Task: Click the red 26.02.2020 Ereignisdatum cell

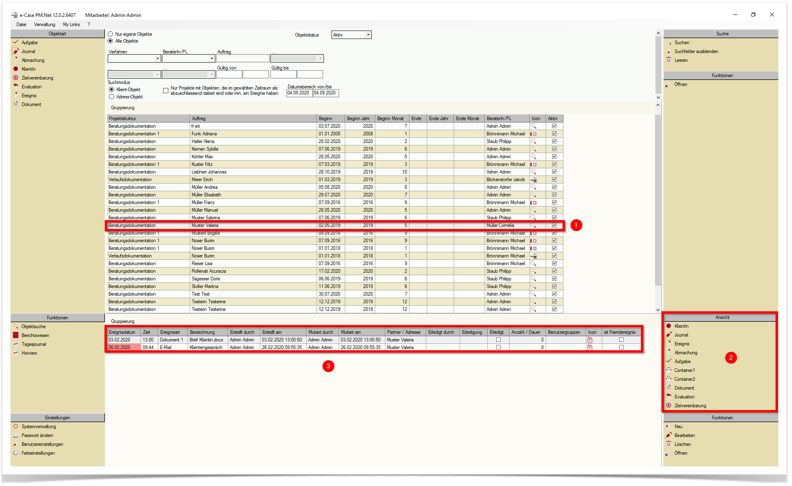Action: 124,347
